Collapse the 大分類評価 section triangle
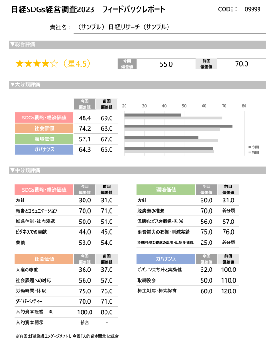 click(x=13, y=84)
